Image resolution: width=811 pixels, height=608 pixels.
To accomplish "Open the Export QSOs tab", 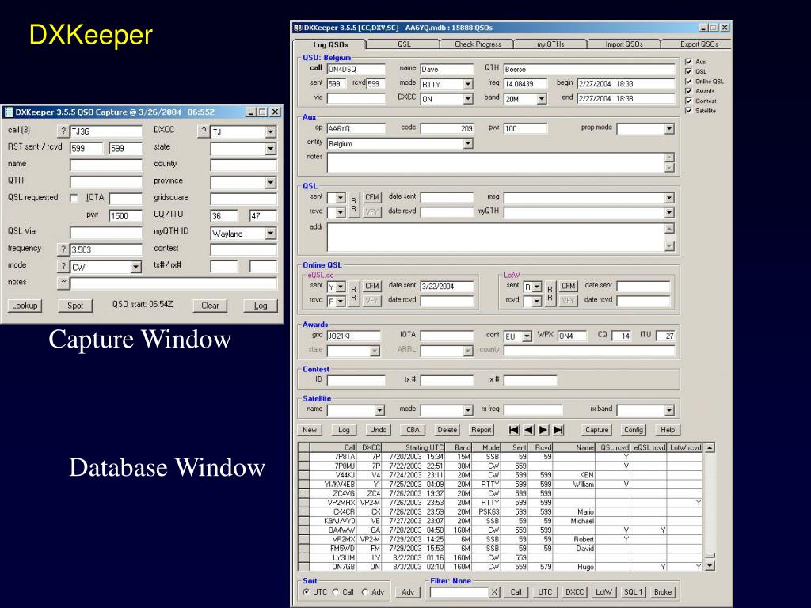I will pos(699,44).
